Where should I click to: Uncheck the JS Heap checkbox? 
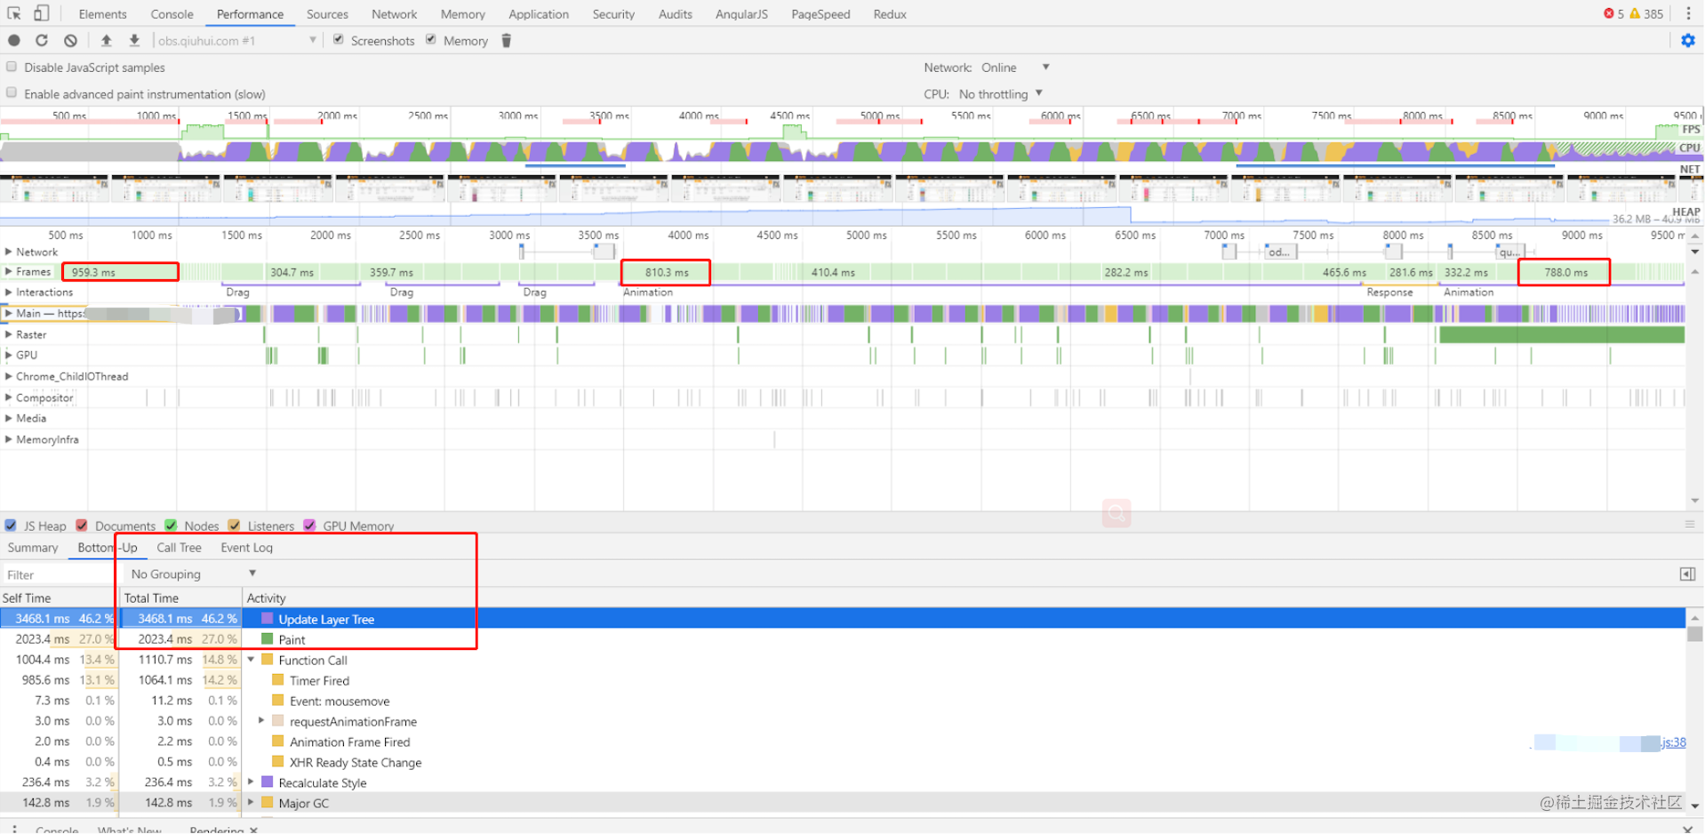click(11, 525)
